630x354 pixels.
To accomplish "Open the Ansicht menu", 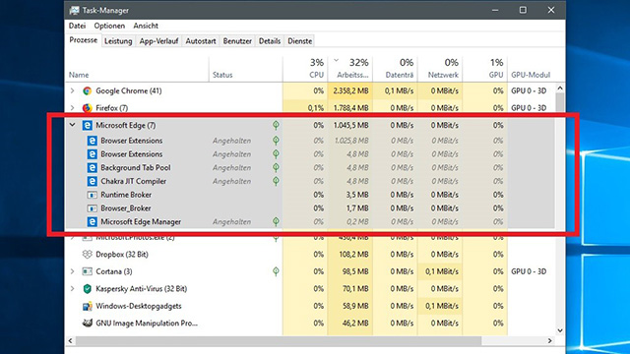I will pos(146,26).
